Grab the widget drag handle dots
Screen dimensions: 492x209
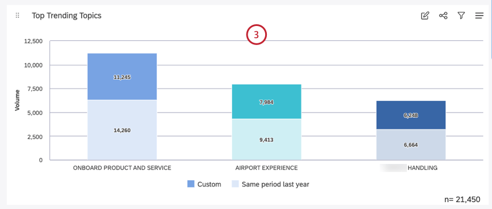17,16
